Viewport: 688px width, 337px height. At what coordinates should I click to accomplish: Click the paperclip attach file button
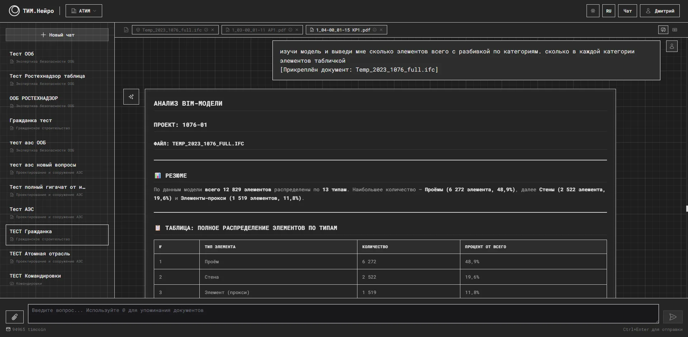pos(15,317)
